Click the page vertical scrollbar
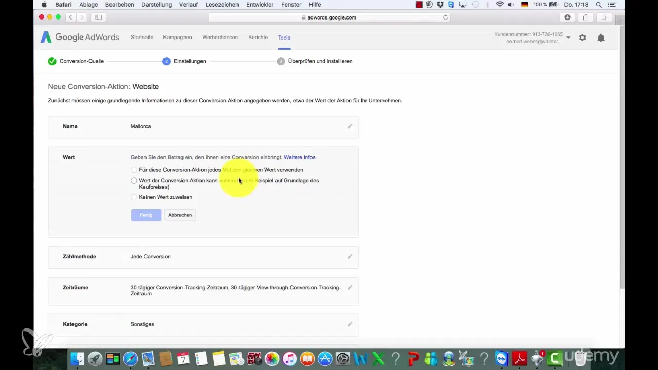The height and width of the screenshot is (370, 658). click(x=623, y=157)
